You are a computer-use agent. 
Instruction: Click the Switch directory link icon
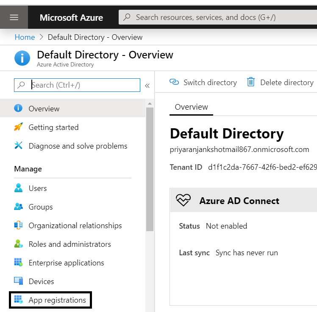tap(174, 82)
